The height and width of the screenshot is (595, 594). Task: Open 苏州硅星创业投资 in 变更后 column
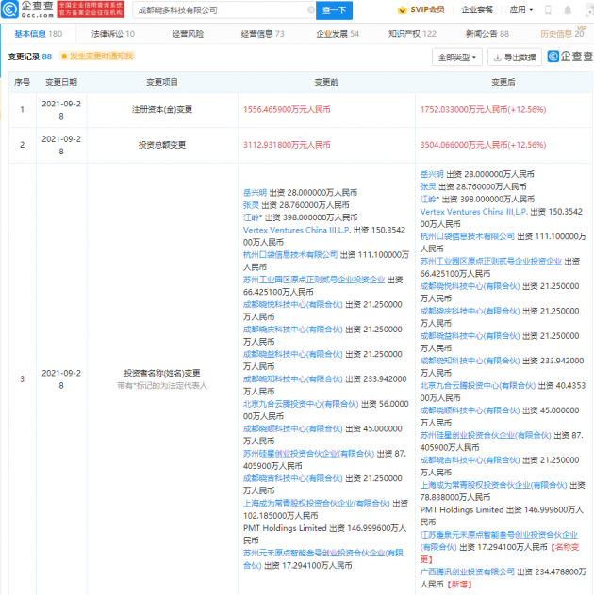(486, 435)
